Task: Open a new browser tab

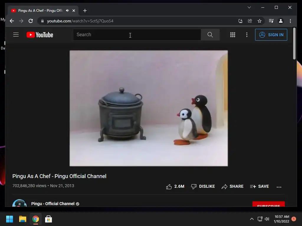Action: coord(85,11)
